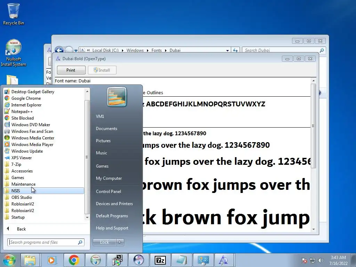Open Games in the right Start pane

click(x=102, y=166)
